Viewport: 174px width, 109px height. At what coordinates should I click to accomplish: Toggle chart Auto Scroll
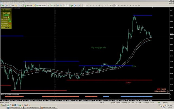[x=65, y=6]
